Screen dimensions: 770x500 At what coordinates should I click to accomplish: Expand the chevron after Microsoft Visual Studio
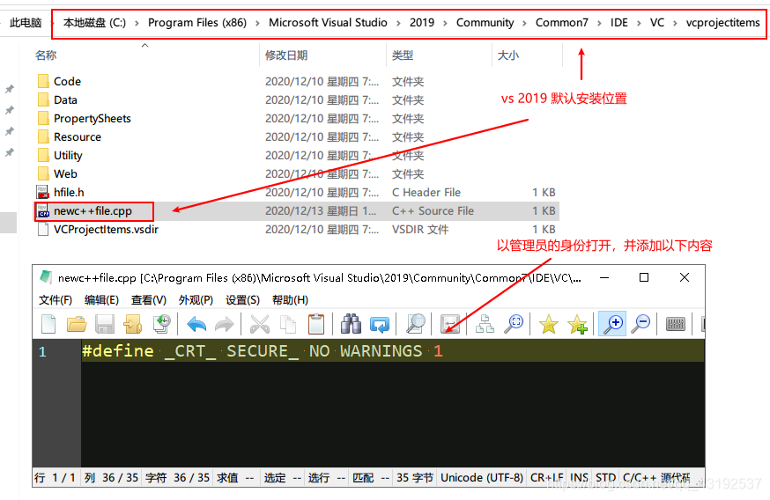pos(398,23)
